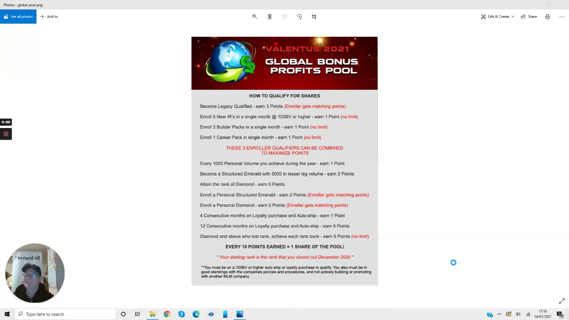Click 'Your starting rank' red note
This screenshot has width=569, height=320.
285,257
